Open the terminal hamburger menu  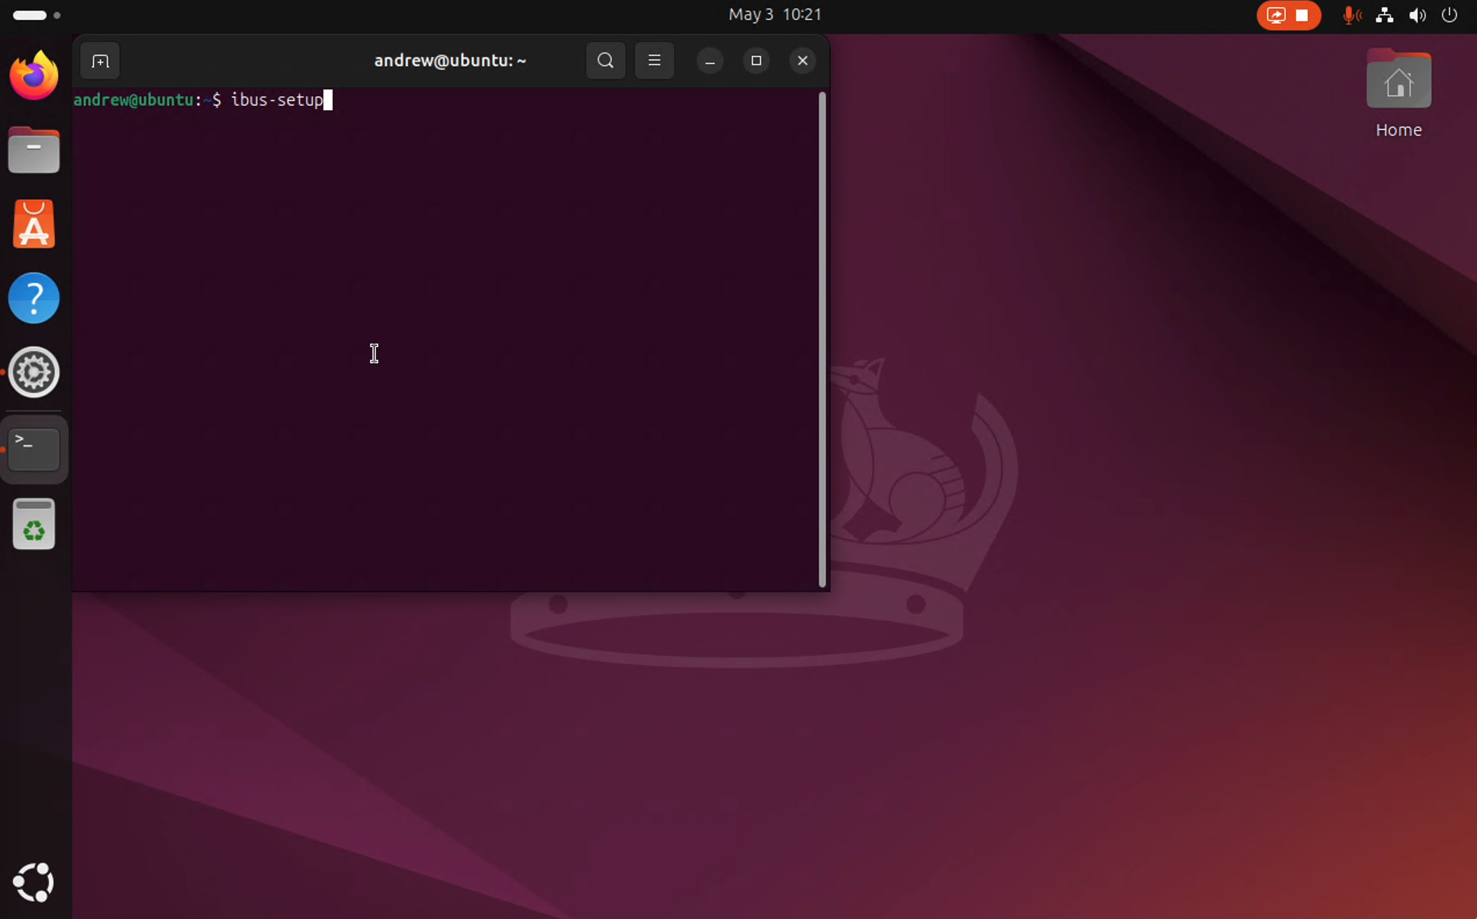pyautogui.click(x=654, y=61)
